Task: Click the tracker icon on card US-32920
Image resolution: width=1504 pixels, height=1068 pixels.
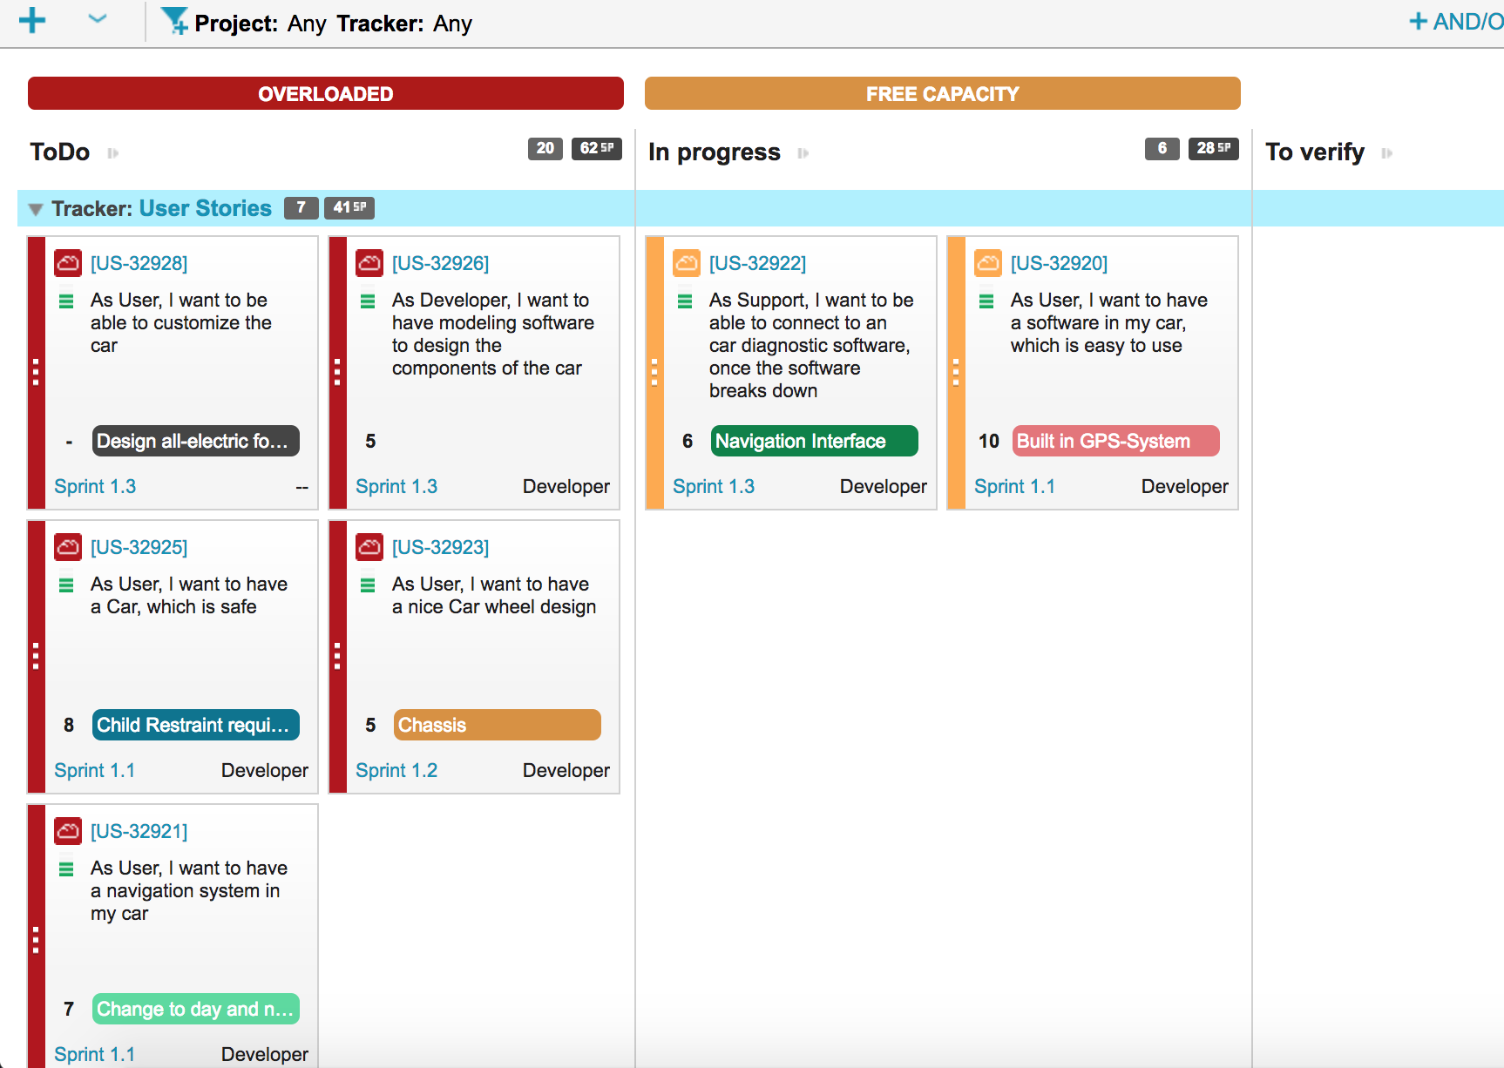Action: (987, 262)
